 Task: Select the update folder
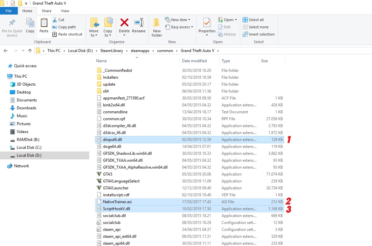(x=189, y=84)
